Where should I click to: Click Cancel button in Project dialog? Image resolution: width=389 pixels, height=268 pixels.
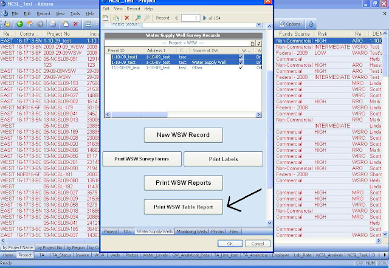[x=258, y=244]
